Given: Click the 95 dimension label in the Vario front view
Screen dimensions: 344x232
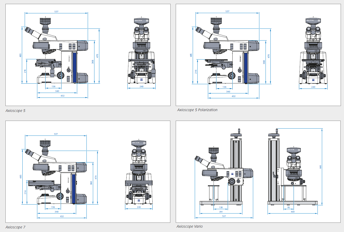Looking at the screenshot, I should coord(288,207).
